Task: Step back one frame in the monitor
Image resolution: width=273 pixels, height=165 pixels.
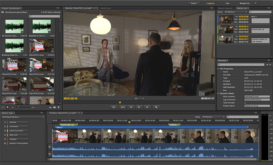Action: 131,107
